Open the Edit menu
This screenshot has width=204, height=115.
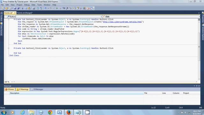(x=7, y=5)
